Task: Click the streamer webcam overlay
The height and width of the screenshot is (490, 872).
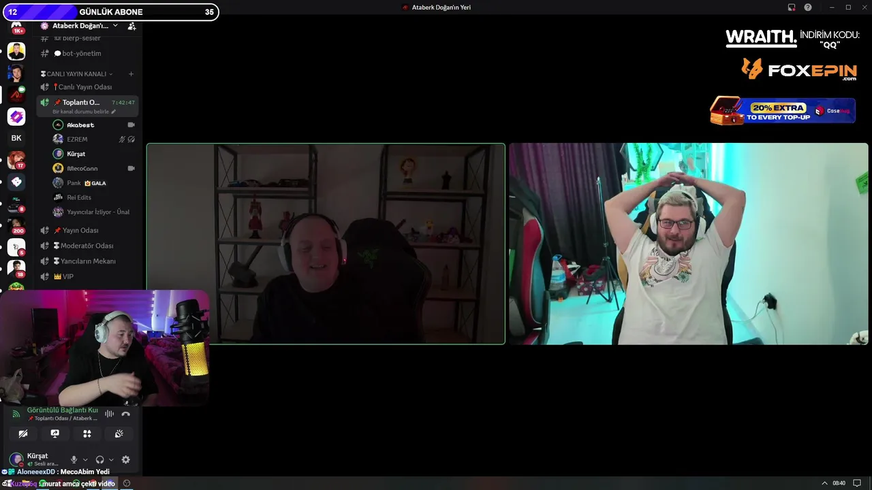Action: tap(105, 348)
